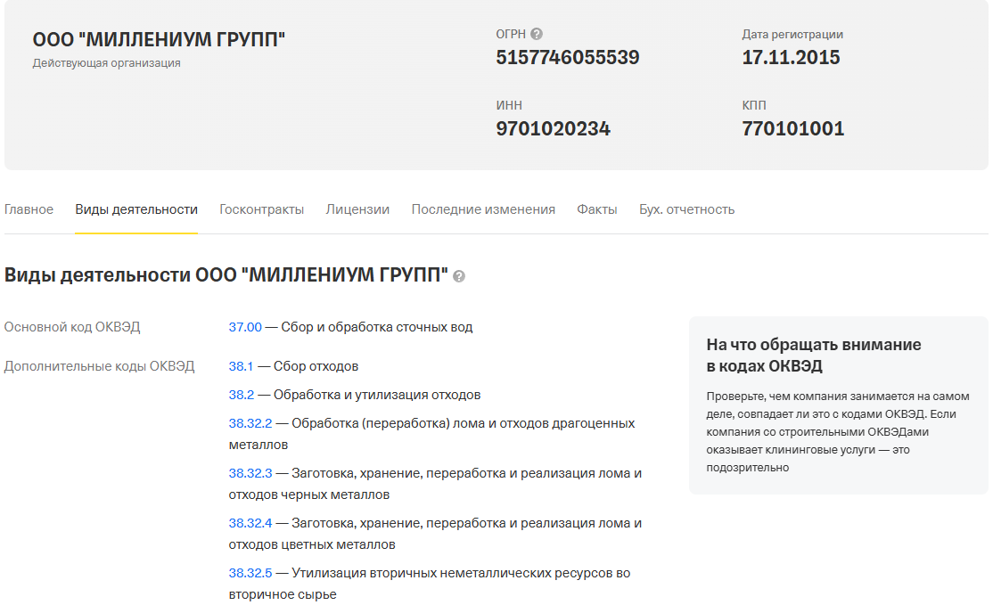Viewport: 993px width, 605px height.
Task: Switch to the Факты tab
Action: point(597,209)
